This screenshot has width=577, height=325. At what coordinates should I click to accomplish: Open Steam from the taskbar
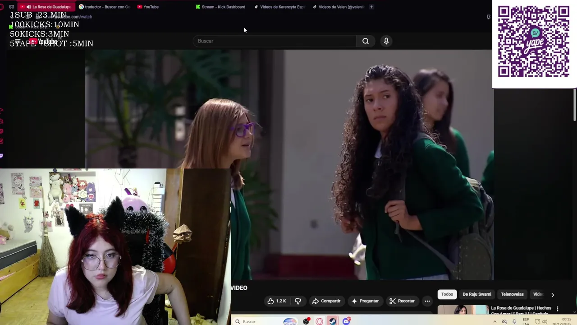(332, 321)
